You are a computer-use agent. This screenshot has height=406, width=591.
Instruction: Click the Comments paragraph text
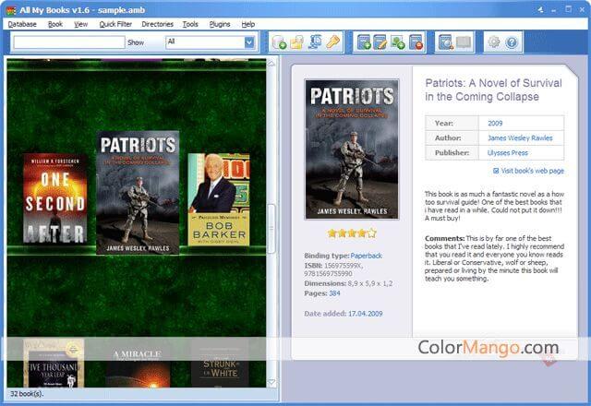pos(494,258)
